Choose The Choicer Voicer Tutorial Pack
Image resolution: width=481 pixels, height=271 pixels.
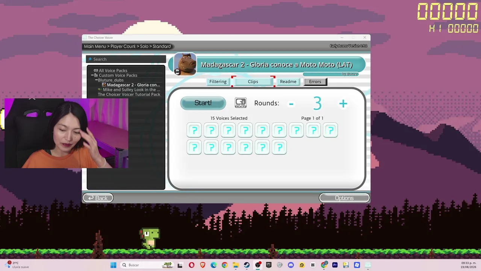pos(129,94)
